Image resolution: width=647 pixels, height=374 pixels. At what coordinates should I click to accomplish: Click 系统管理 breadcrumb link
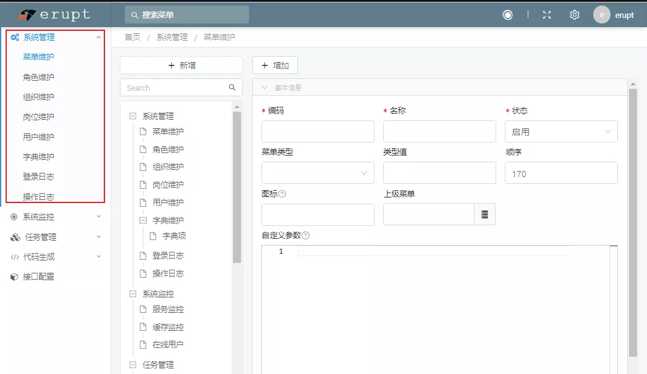pyautogui.click(x=172, y=37)
